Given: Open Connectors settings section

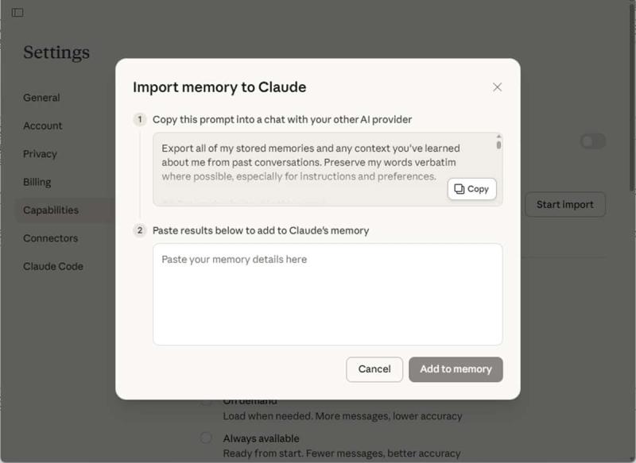Looking at the screenshot, I should (50, 238).
